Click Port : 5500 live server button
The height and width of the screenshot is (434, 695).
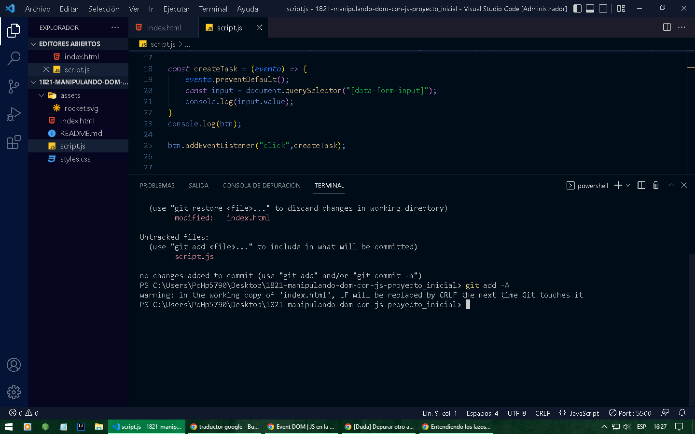630,413
